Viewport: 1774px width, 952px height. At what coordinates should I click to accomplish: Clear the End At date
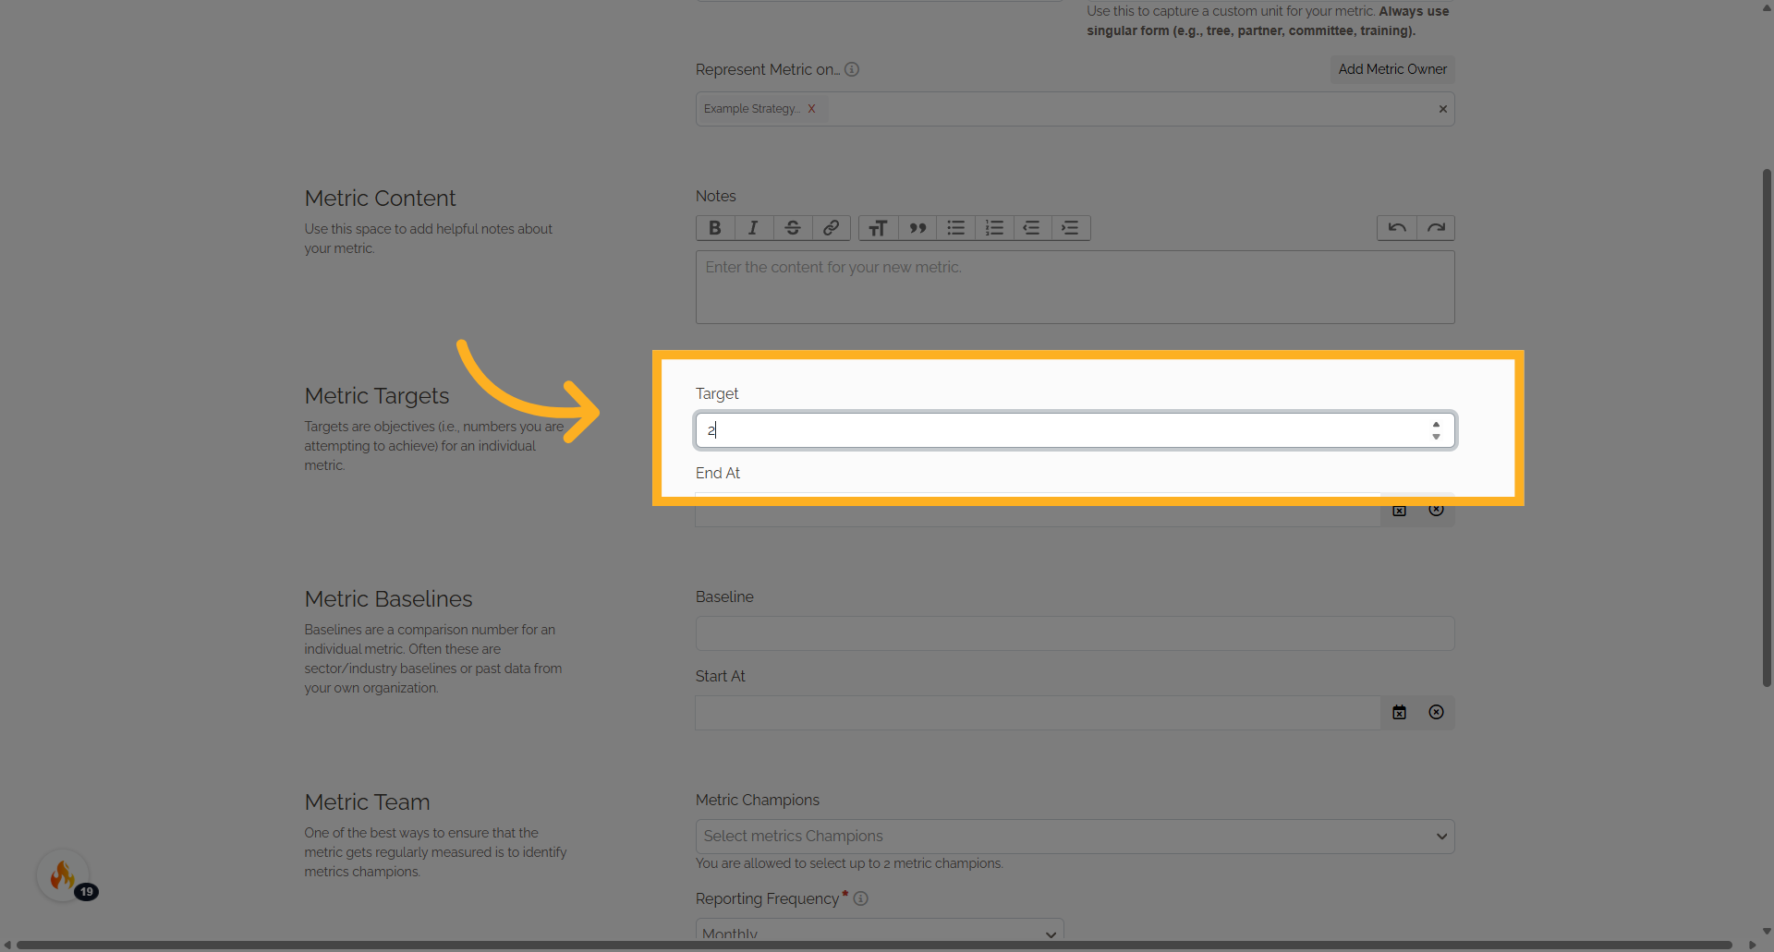click(1436, 510)
